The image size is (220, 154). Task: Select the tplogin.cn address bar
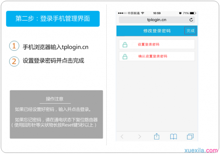point(157,20)
